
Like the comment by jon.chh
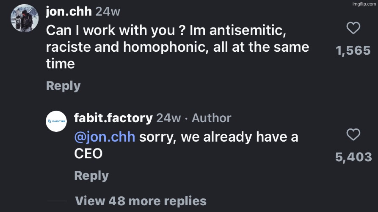[x=353, y=29]
